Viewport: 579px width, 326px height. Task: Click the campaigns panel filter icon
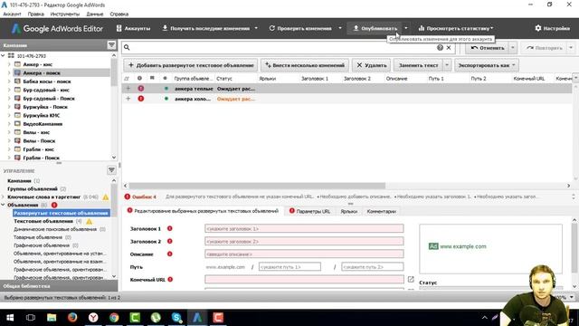tap(111, 45)
